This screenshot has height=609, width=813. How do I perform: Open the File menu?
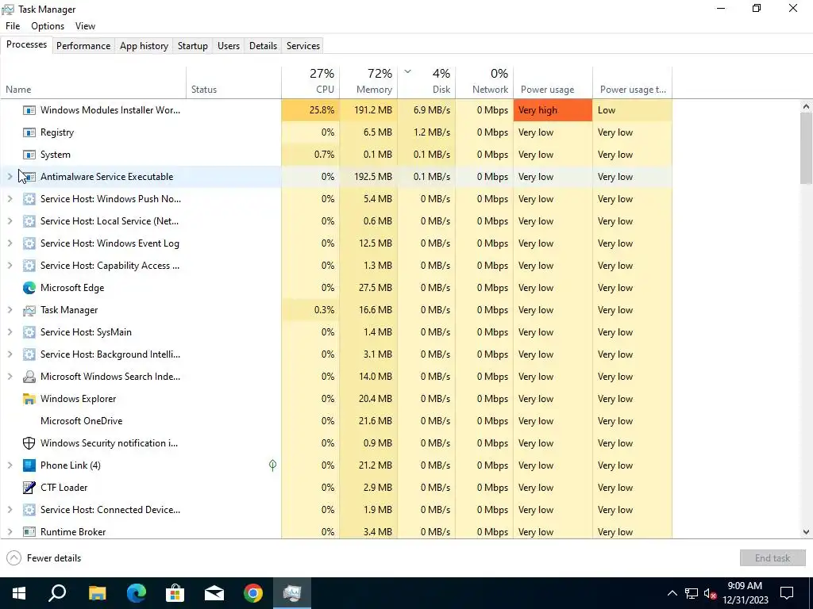click(x=13, y=26)
